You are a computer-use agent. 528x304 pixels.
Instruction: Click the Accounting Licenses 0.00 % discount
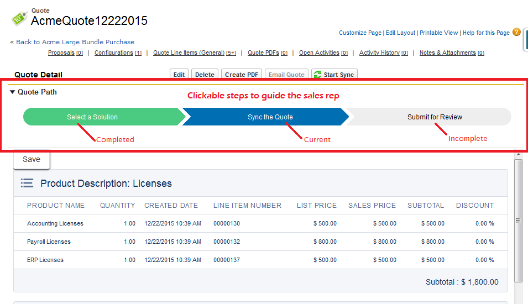[484, 223]
